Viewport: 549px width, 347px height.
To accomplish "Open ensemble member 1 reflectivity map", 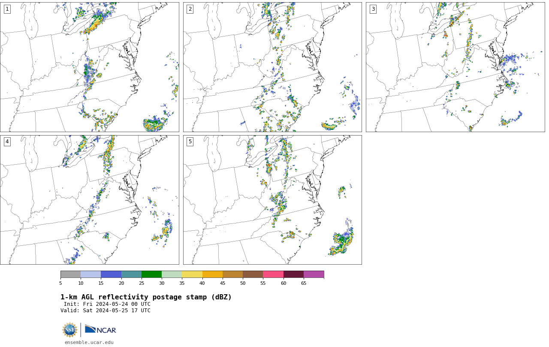I will tap(89, 67).
